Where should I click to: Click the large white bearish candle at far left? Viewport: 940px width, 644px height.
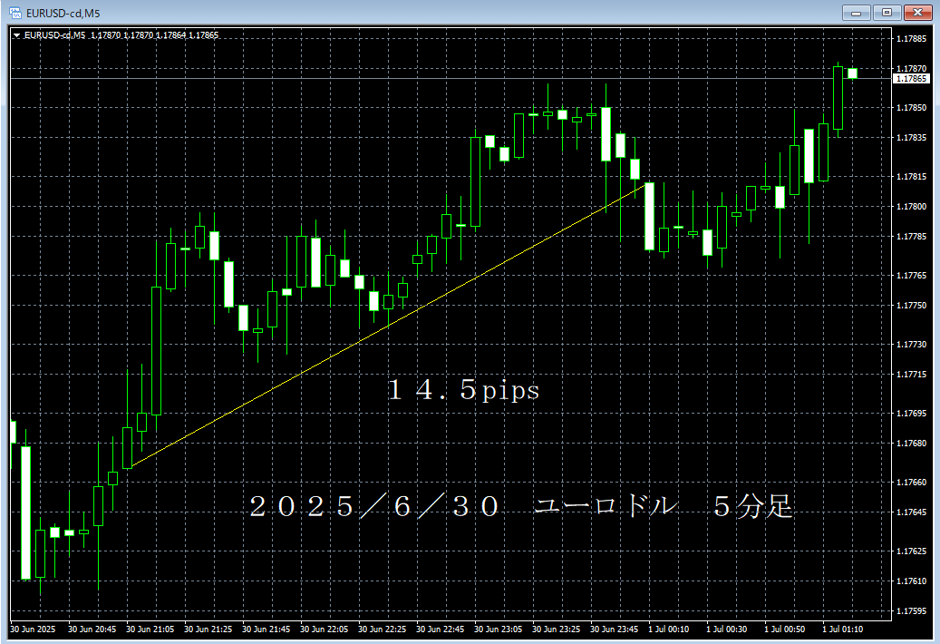(x=26, y=512)
